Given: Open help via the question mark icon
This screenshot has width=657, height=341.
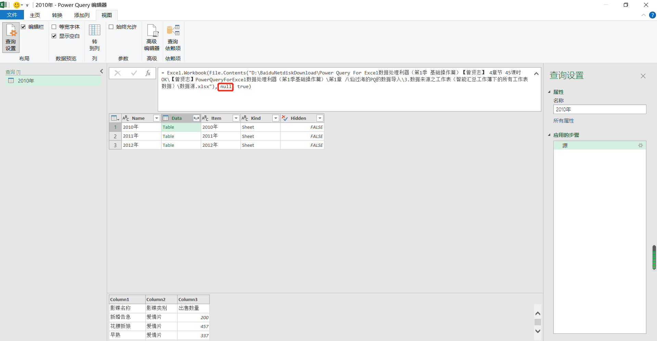Looking at the screenshot, I should point(653,15).
